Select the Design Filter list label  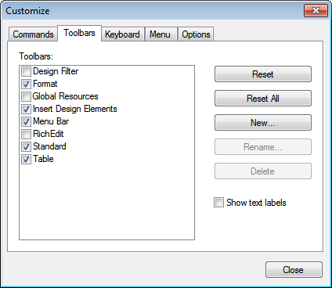coord(56,71)
